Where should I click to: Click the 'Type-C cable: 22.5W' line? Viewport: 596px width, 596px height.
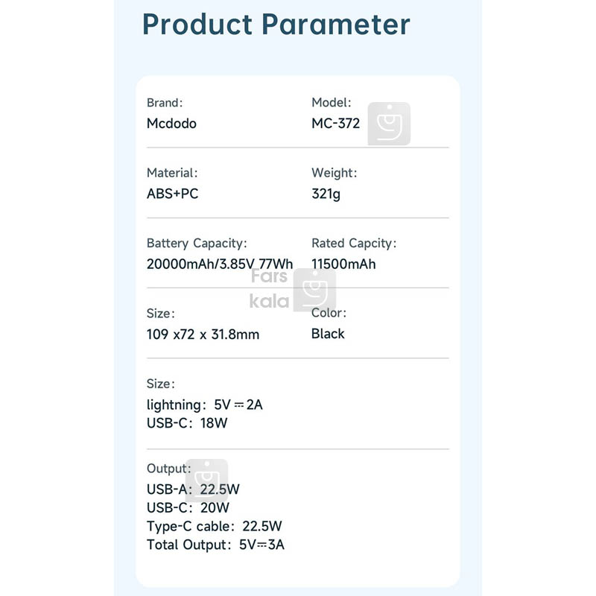coord(215,527)
